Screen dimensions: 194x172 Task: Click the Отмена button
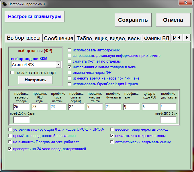[x=173, y=20]
